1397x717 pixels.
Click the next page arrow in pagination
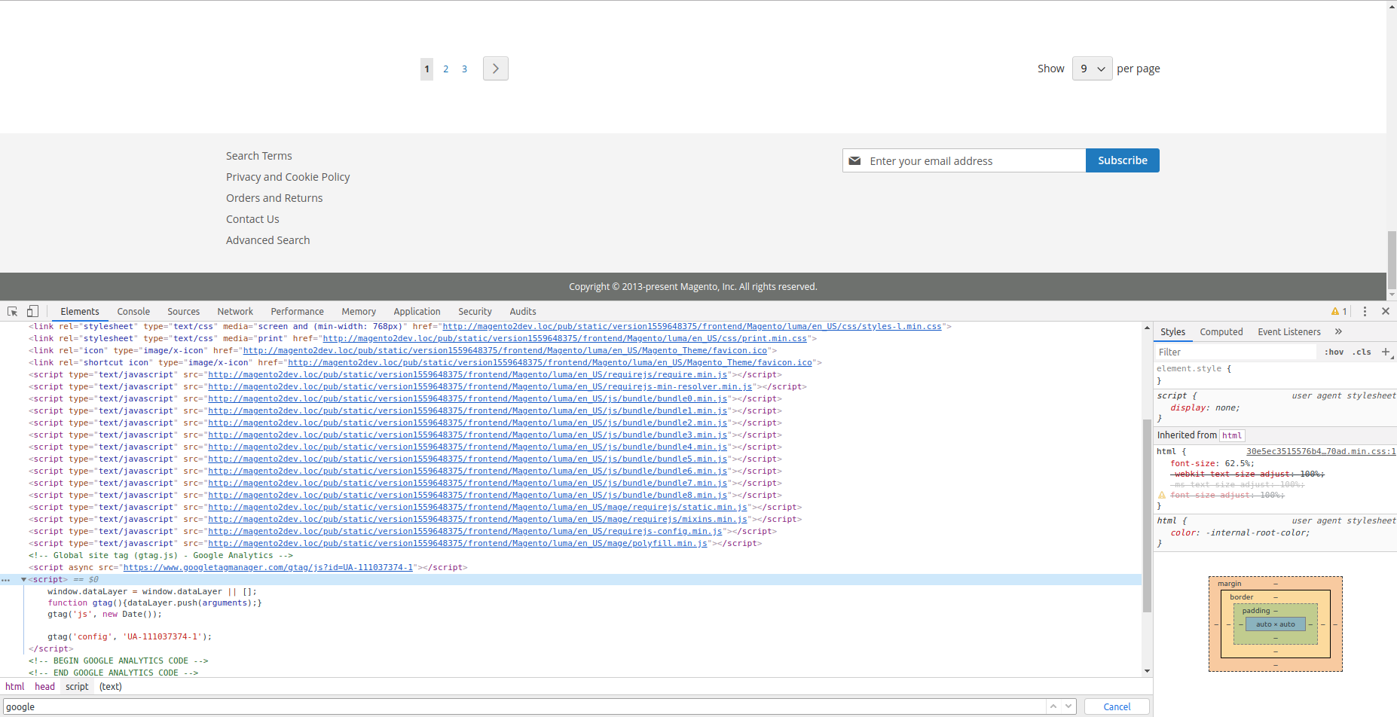click(495, 69)
